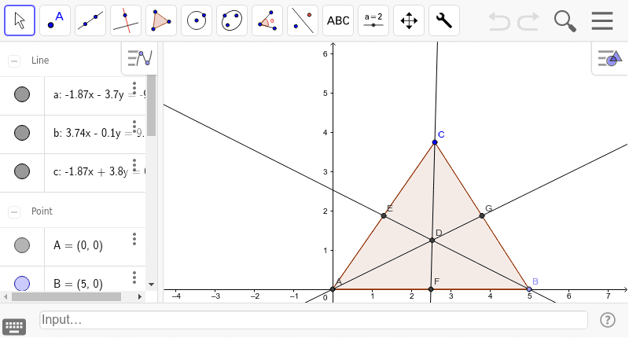This screenshot has height=338, width=629.
Task: Select the Point tool
Action: [x=55, y=20]
